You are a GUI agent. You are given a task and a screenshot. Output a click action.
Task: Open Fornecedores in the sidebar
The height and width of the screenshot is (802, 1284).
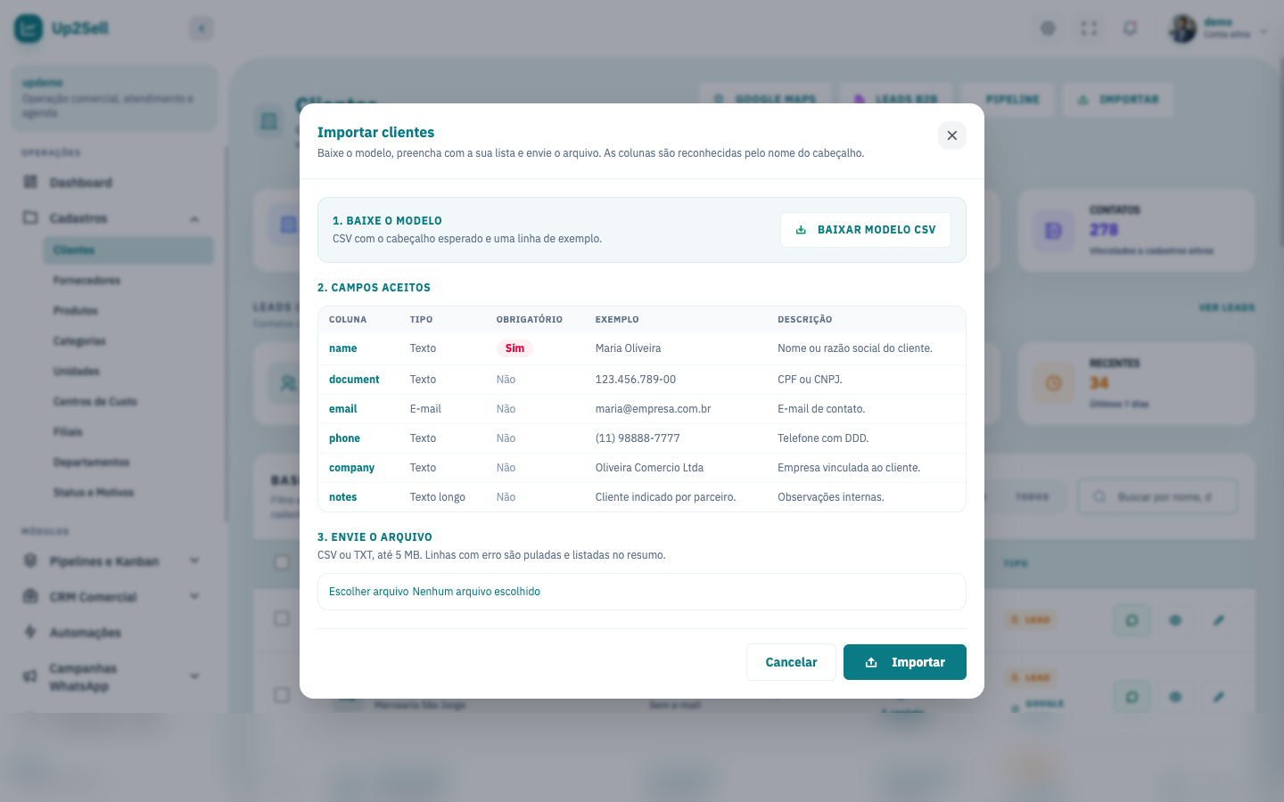[x=128, y=281]
